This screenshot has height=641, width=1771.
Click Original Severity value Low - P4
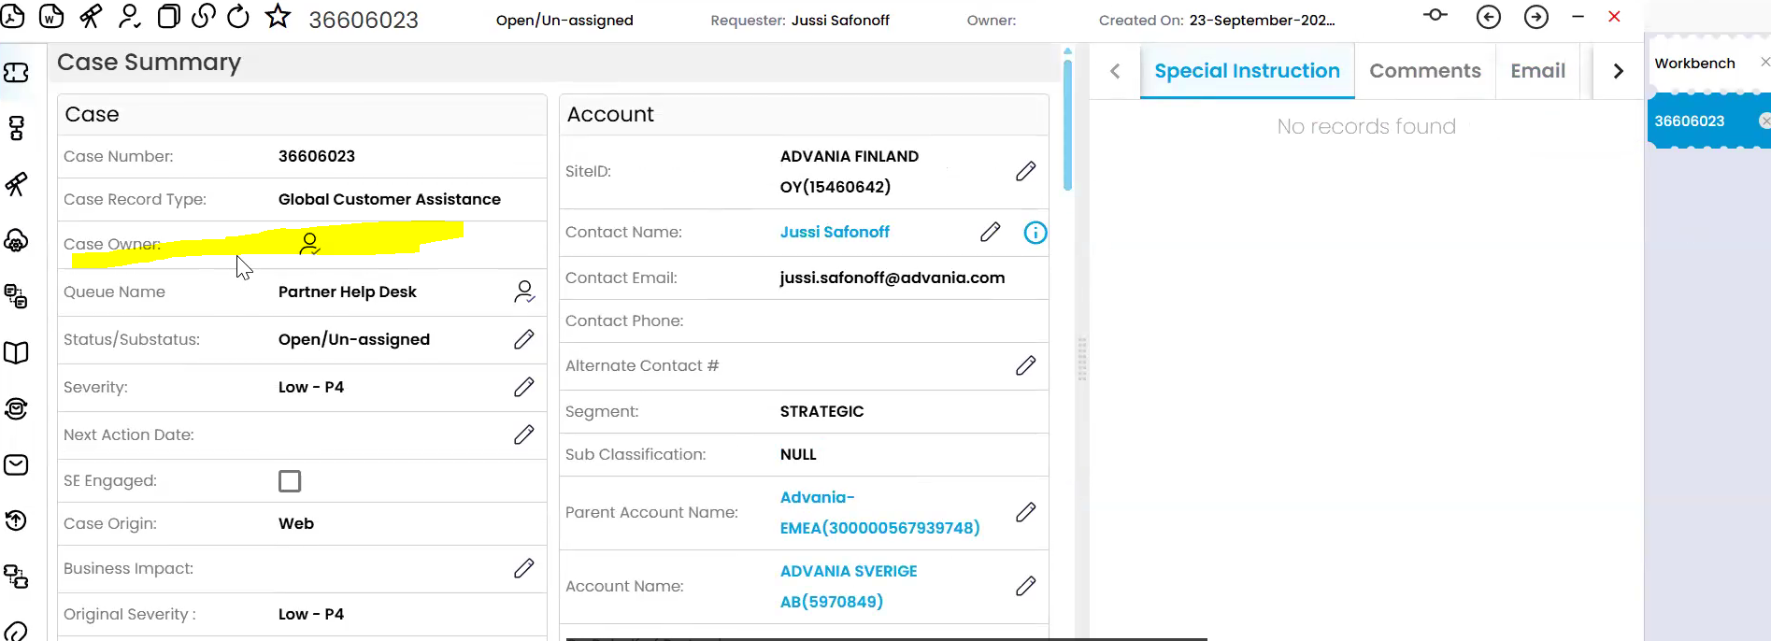311,614
